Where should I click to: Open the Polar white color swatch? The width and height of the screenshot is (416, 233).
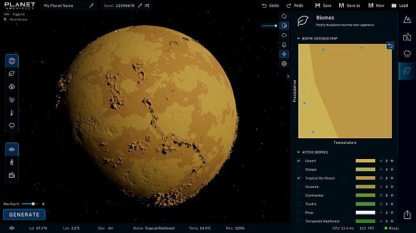click(x=366, y=213)
